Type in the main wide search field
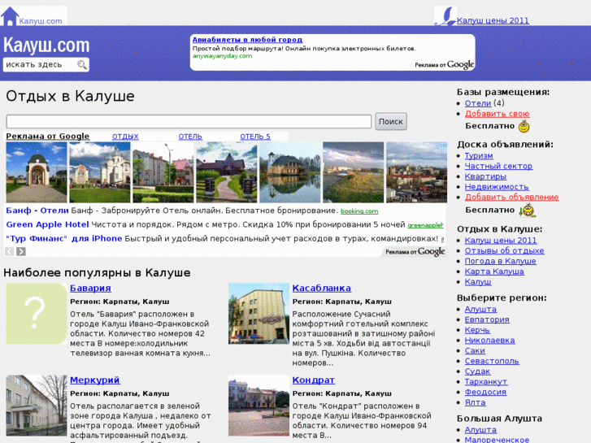 point(189,122)
